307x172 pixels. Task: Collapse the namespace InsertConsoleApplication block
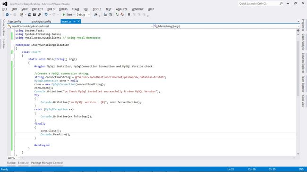click(x=14, y=45)
